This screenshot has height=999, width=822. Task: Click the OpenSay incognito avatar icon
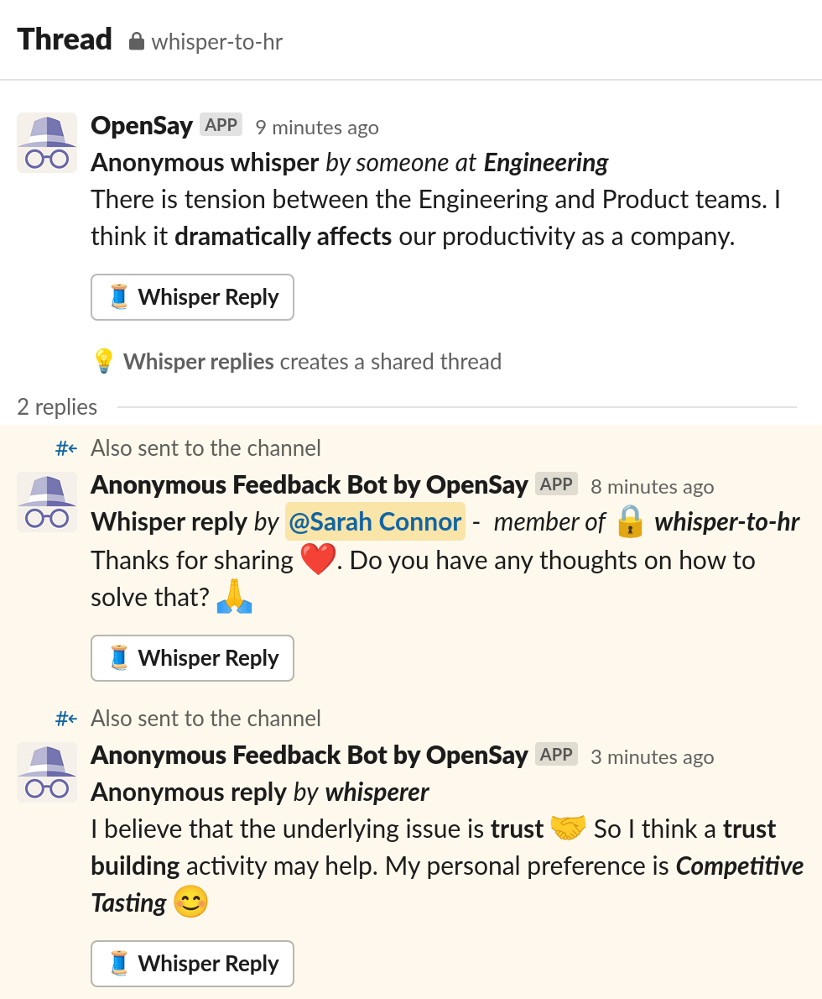click(46, 143)
